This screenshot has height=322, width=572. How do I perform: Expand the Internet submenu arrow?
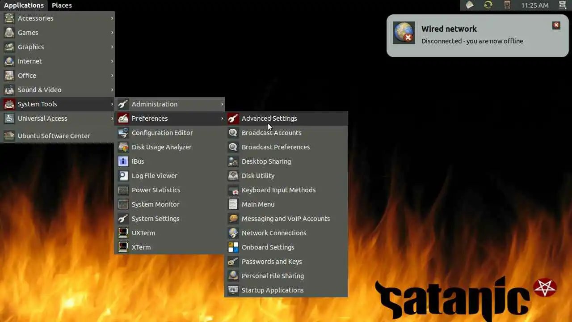(112, 61)
